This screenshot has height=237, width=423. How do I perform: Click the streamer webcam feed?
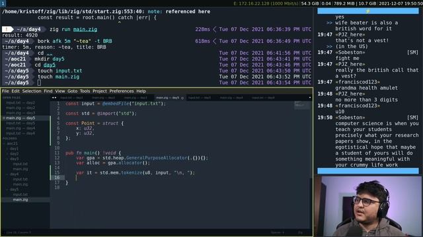point(368,206)
